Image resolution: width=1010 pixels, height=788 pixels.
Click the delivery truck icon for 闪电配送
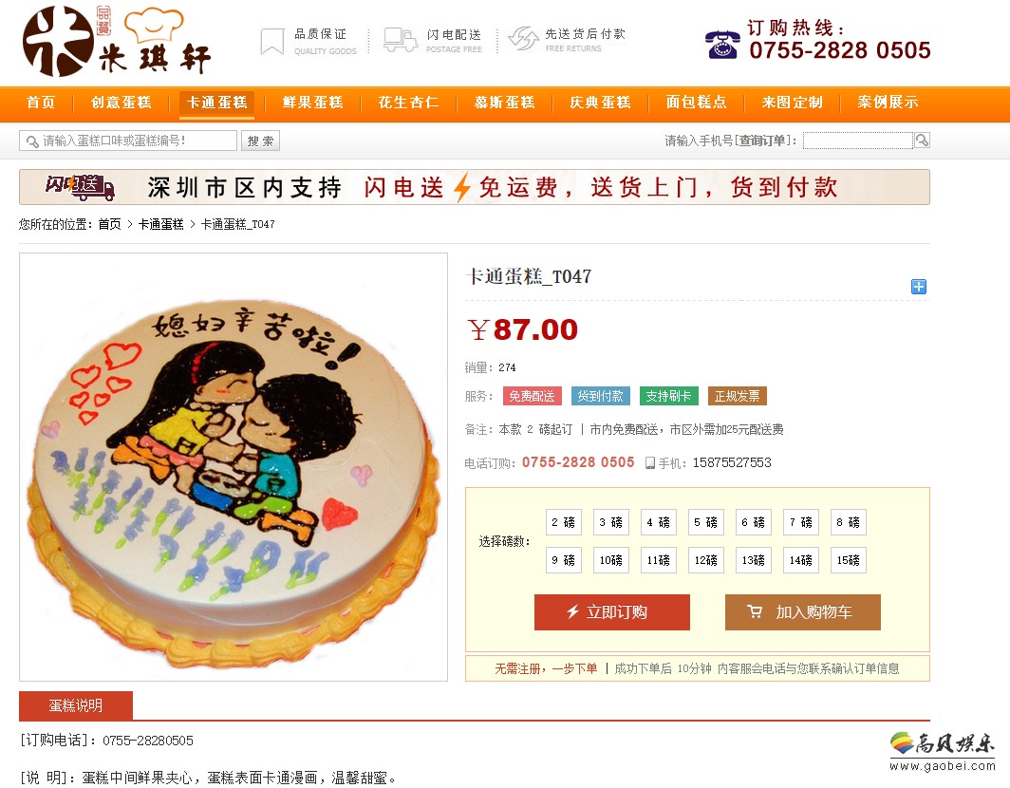click(x=400, y=40)
